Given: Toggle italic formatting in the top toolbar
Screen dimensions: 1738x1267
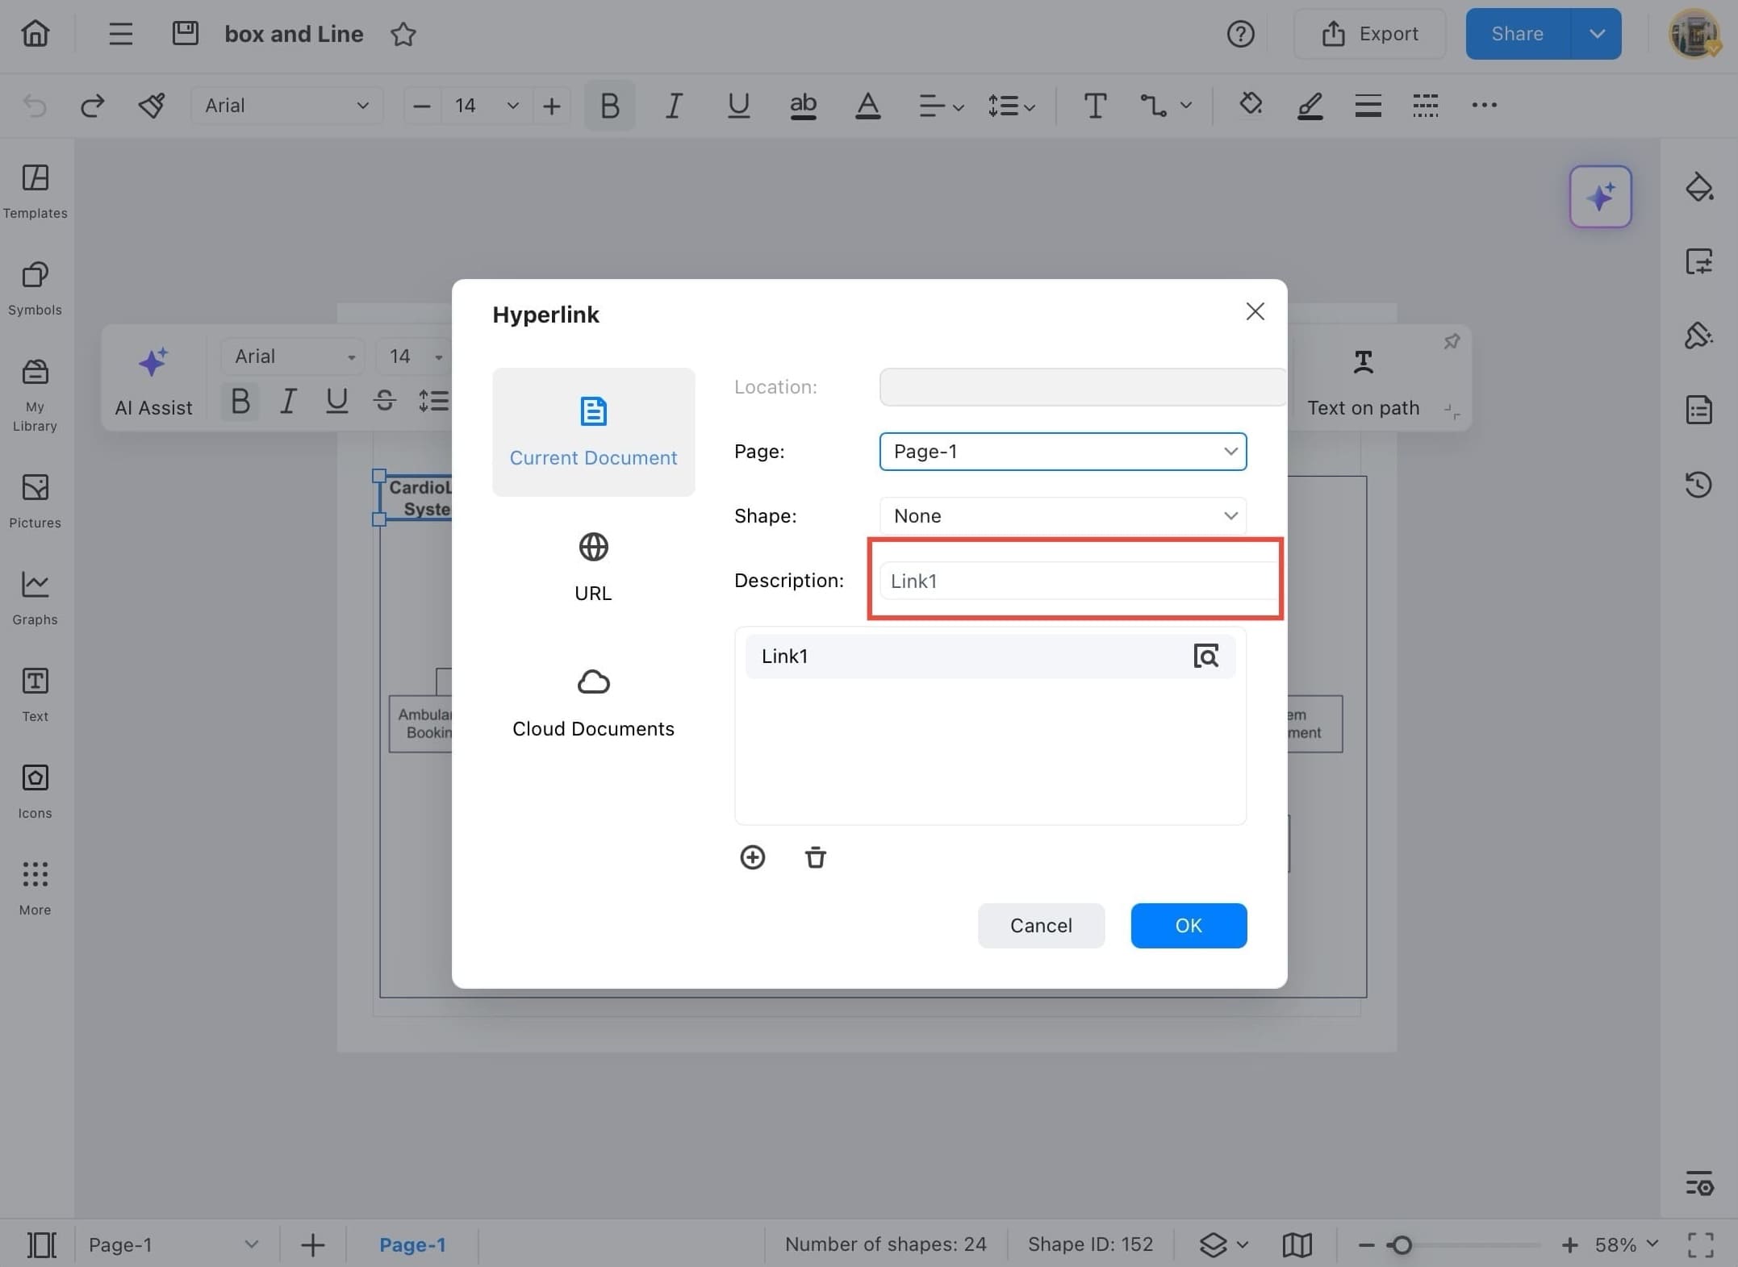Looking at the screenshot, I should coord(674,106).
